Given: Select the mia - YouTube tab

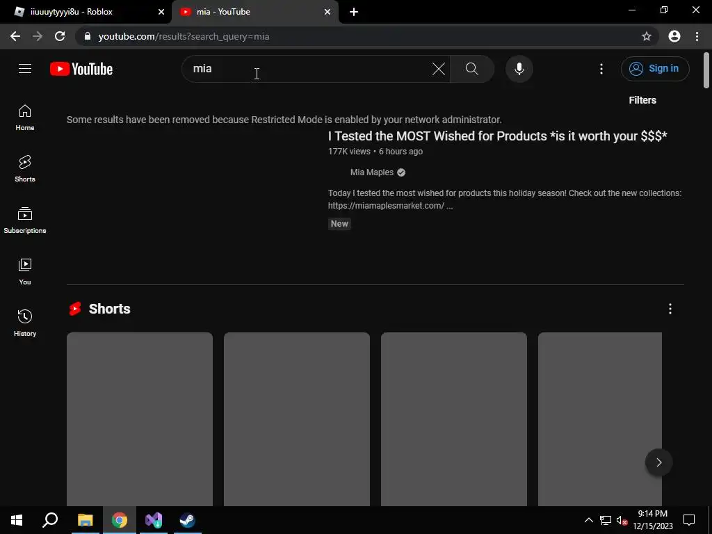Looking at the screenshot, I should pyautogui.click(x=254, y=12).
